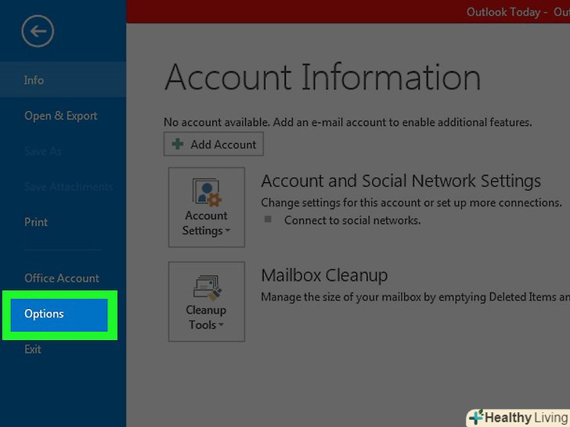Click the Outlook Today window title
The height and width of the screenshot is (427, 570).
518,12
